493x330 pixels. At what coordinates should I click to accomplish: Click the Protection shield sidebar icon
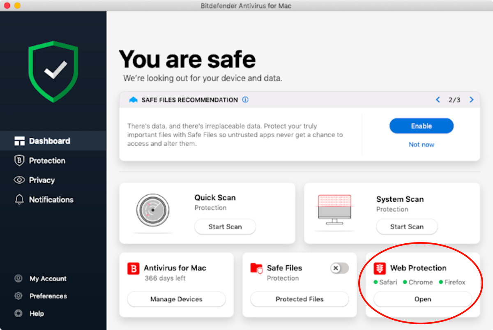pos(19,161)
